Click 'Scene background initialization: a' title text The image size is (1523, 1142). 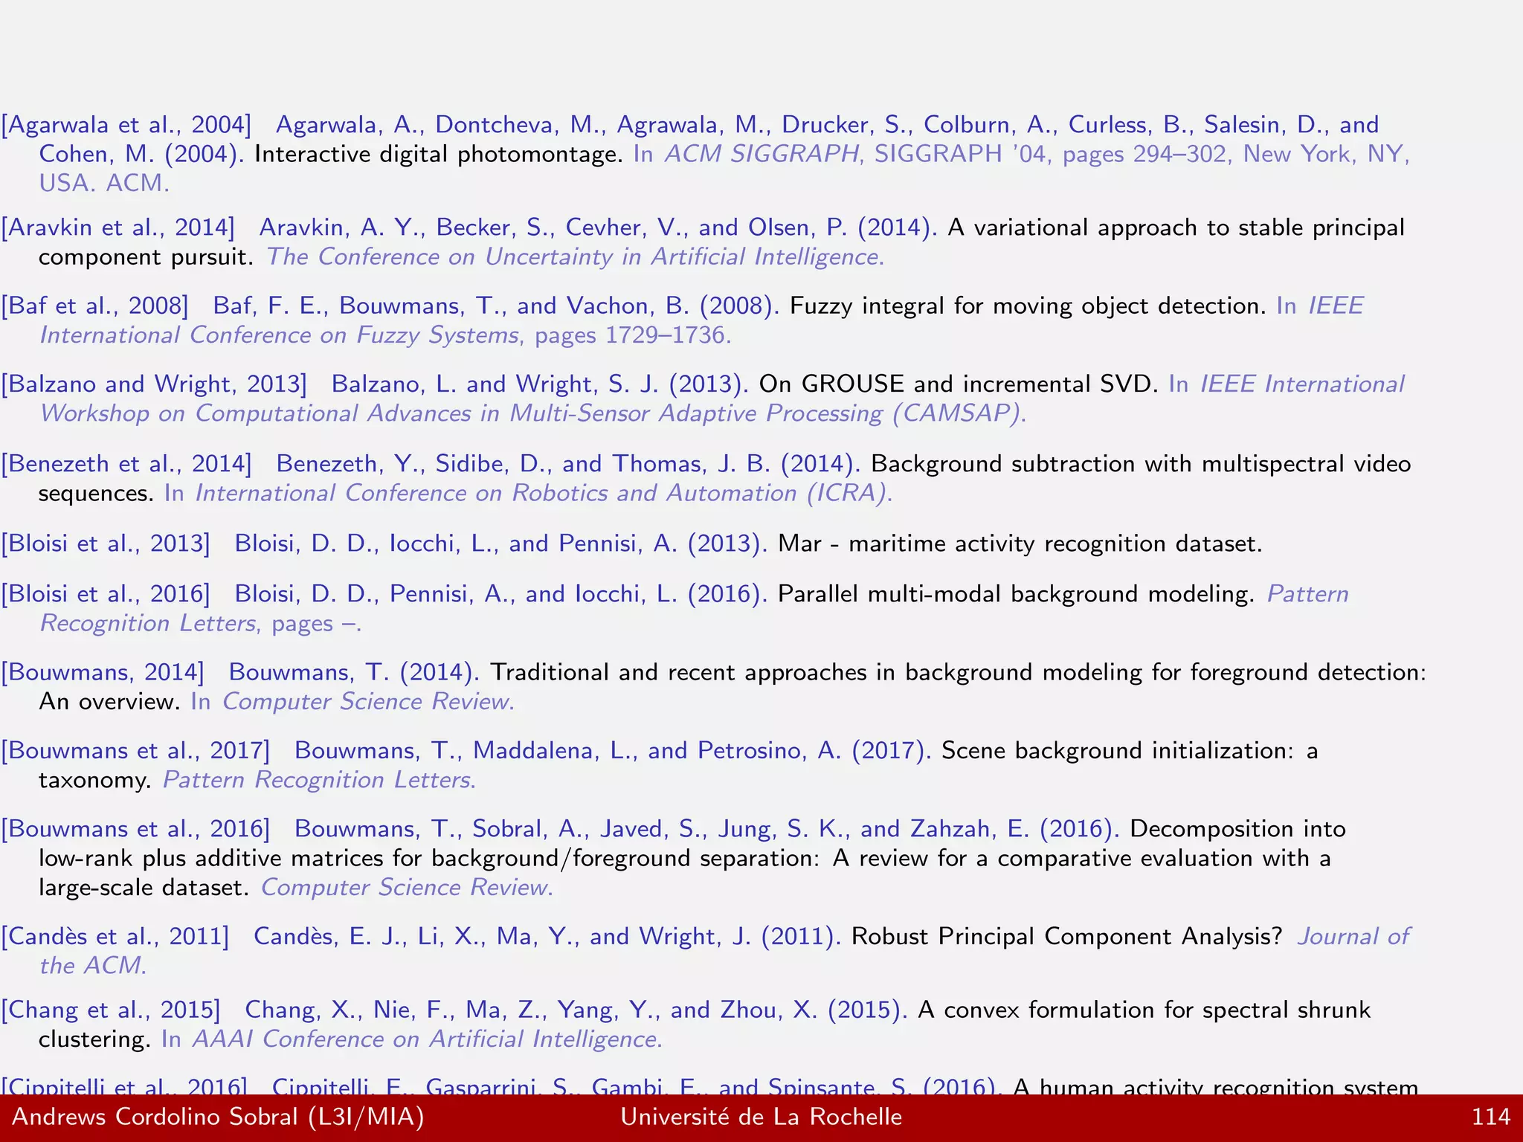click(x=1130, y=751)
